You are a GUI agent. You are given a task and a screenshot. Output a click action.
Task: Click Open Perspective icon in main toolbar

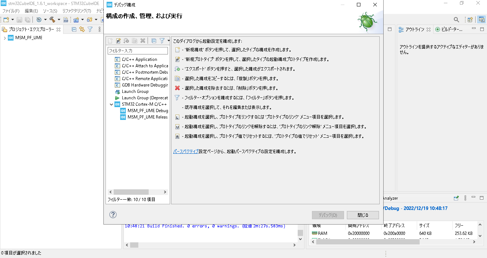click(x=470, y=20)
